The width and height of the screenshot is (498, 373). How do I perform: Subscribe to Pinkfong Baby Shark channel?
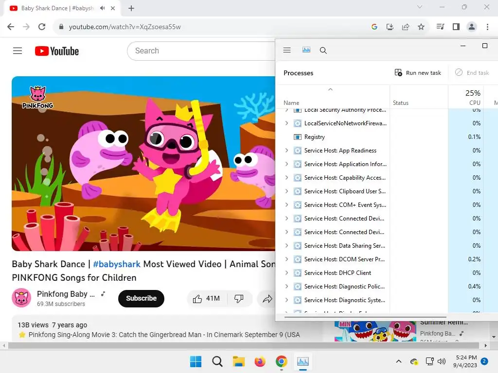point(142,299)
